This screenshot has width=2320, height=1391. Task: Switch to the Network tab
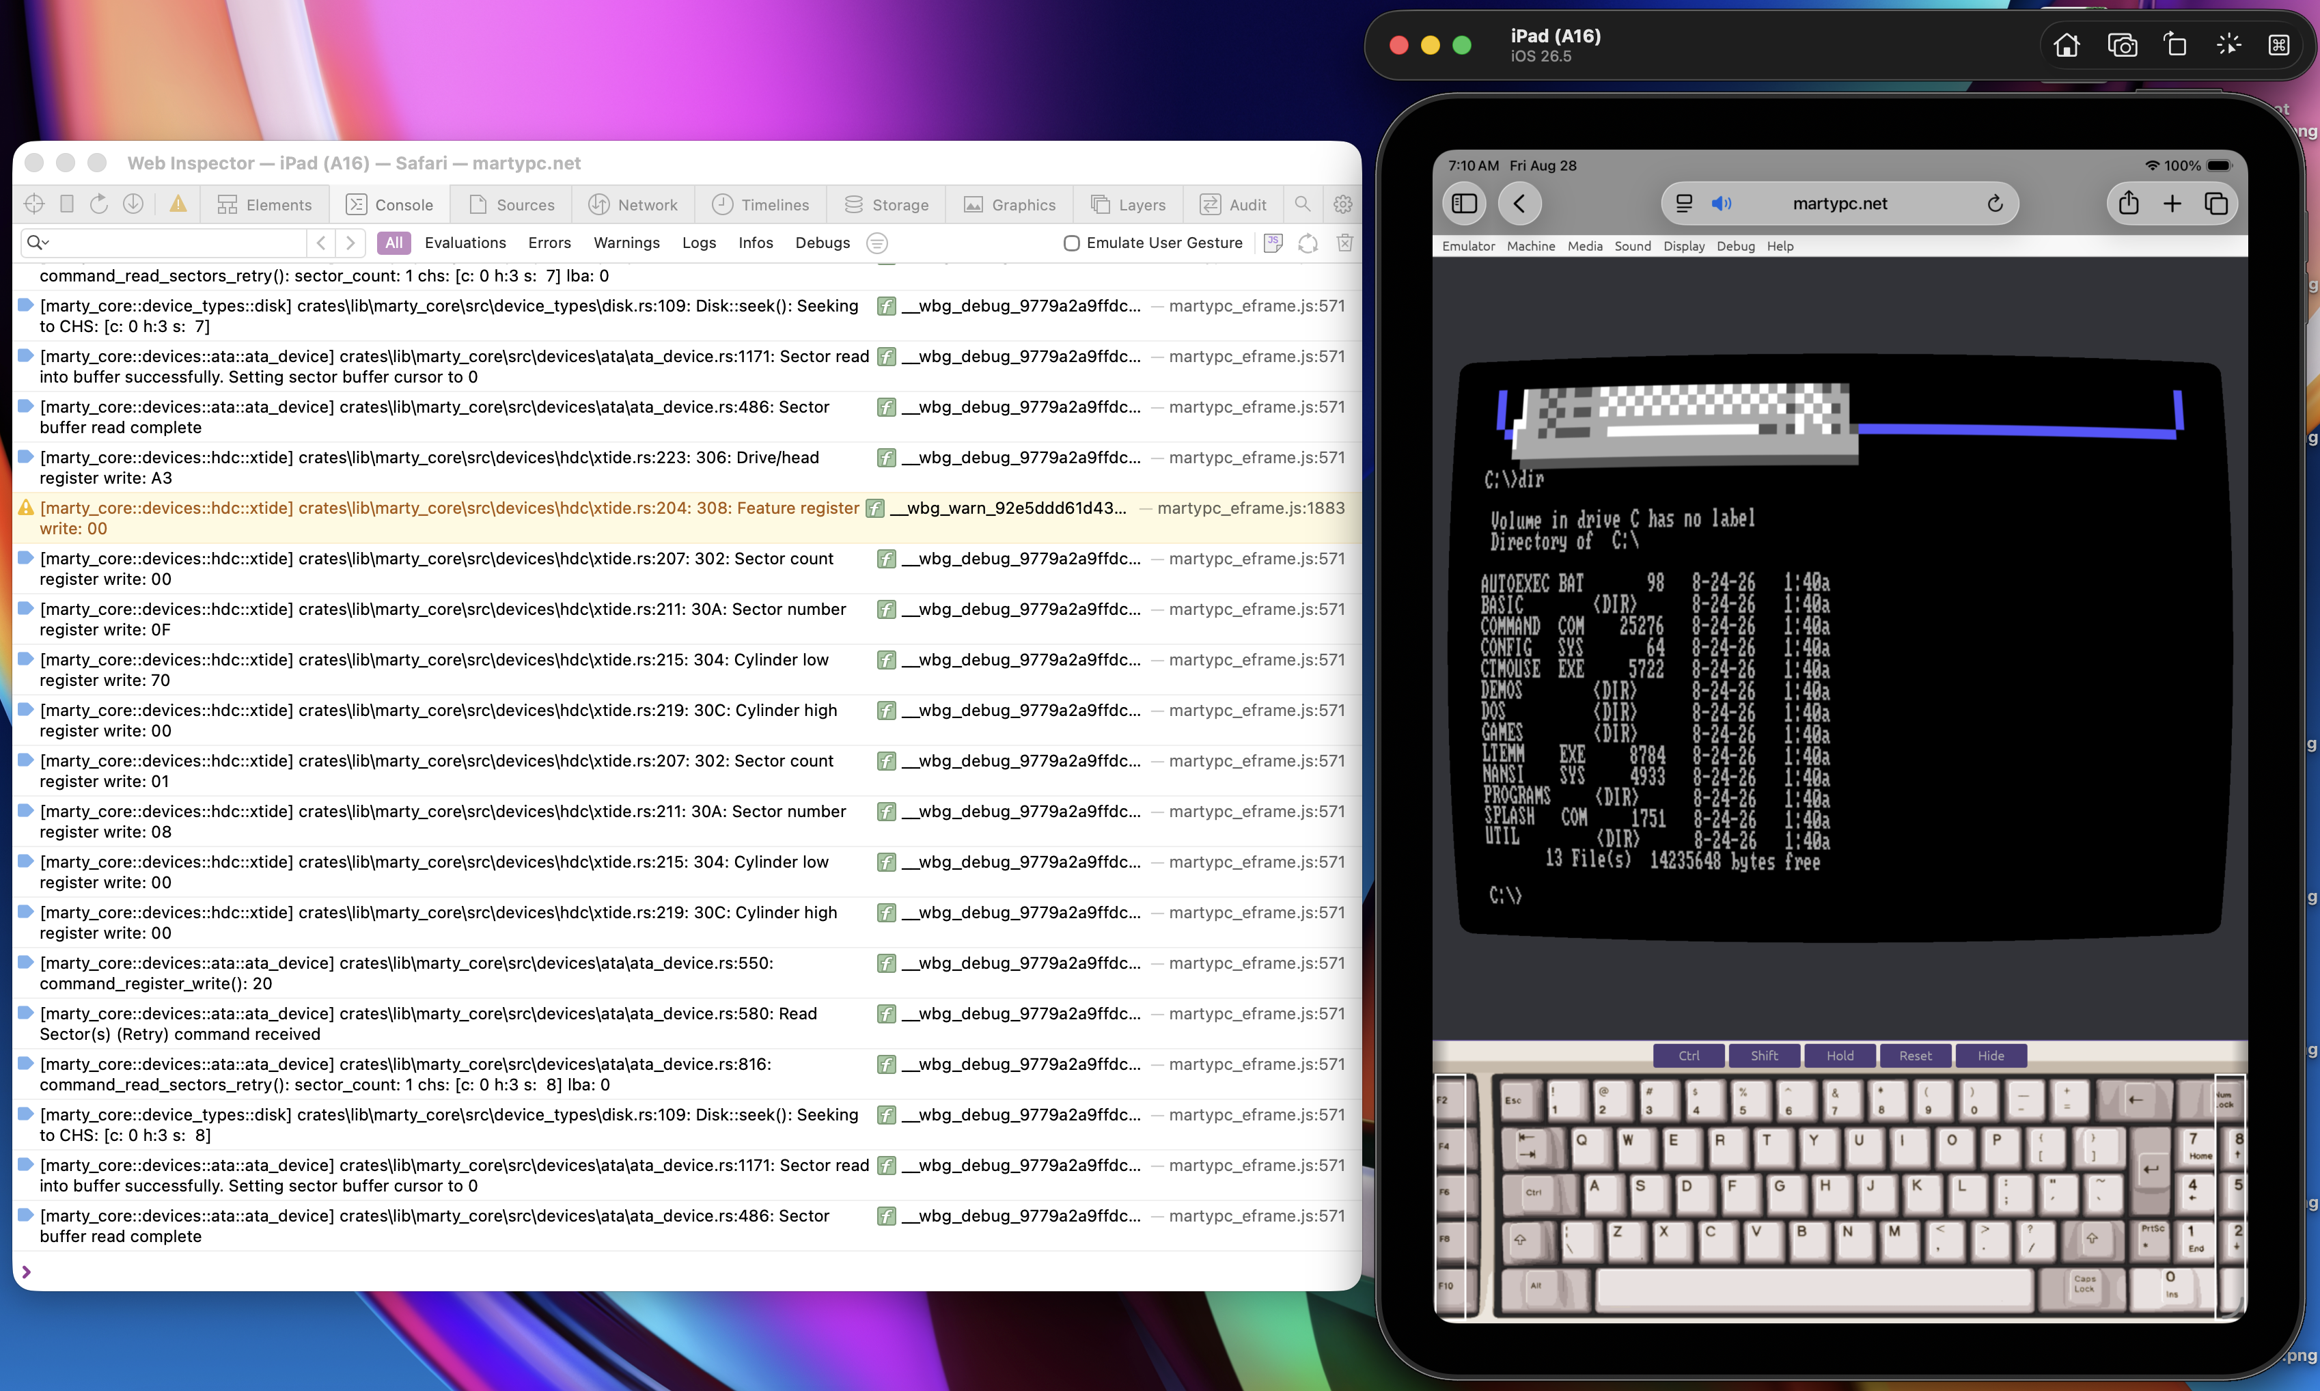[x=633, y=204]
